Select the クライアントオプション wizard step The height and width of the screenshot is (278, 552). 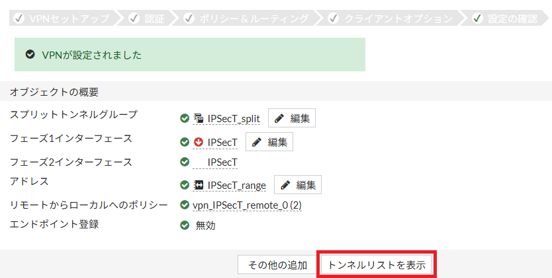390,18
